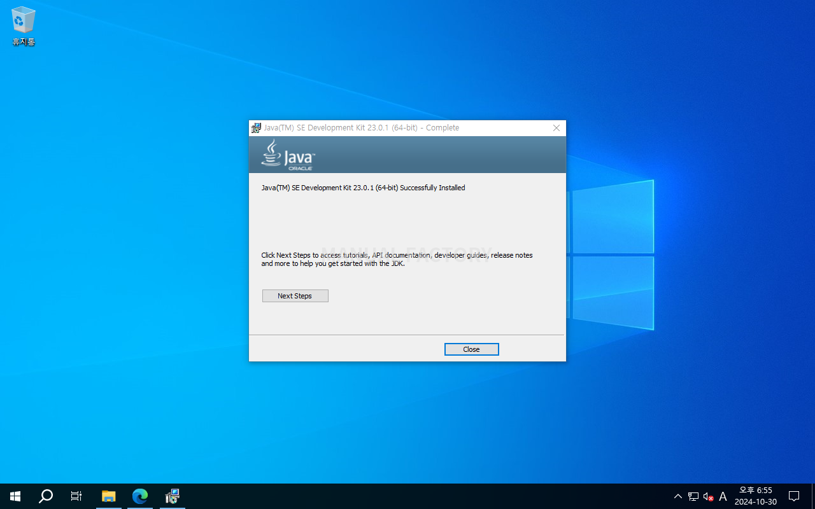Viewport: 815px width, 509px height.
Task: Click the 'Successfully Installed' message text
Action: 364,188
